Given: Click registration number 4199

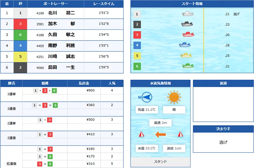Looking at the screenshot, I should pos(40,13).
